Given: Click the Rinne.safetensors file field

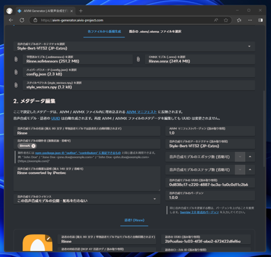Looking at the screenshot, I should point(77,59).
